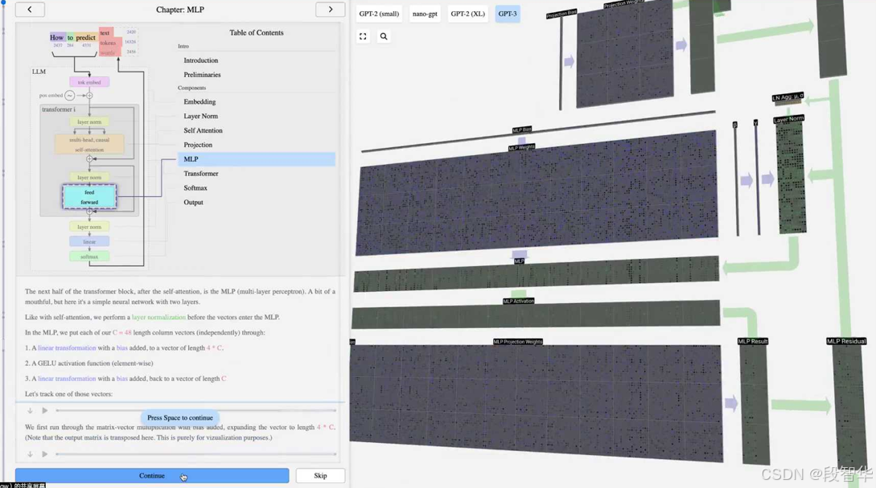Select GPT-2 (XL) model

[x=467, y=14]
